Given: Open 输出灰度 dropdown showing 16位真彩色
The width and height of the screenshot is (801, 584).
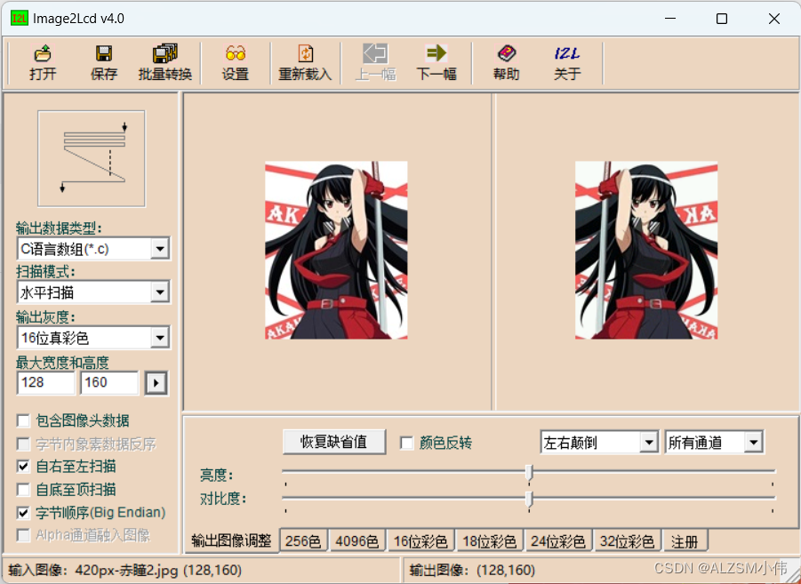Looking at the screenshot, I should click(160, 337).
